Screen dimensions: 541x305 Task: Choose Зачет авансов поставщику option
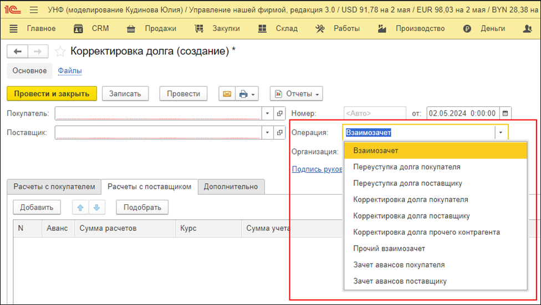(x=400, y=281)
